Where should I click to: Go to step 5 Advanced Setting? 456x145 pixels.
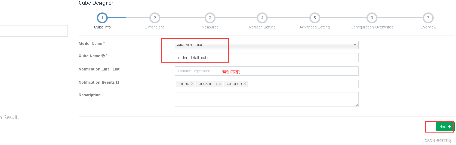click(315, 18)
